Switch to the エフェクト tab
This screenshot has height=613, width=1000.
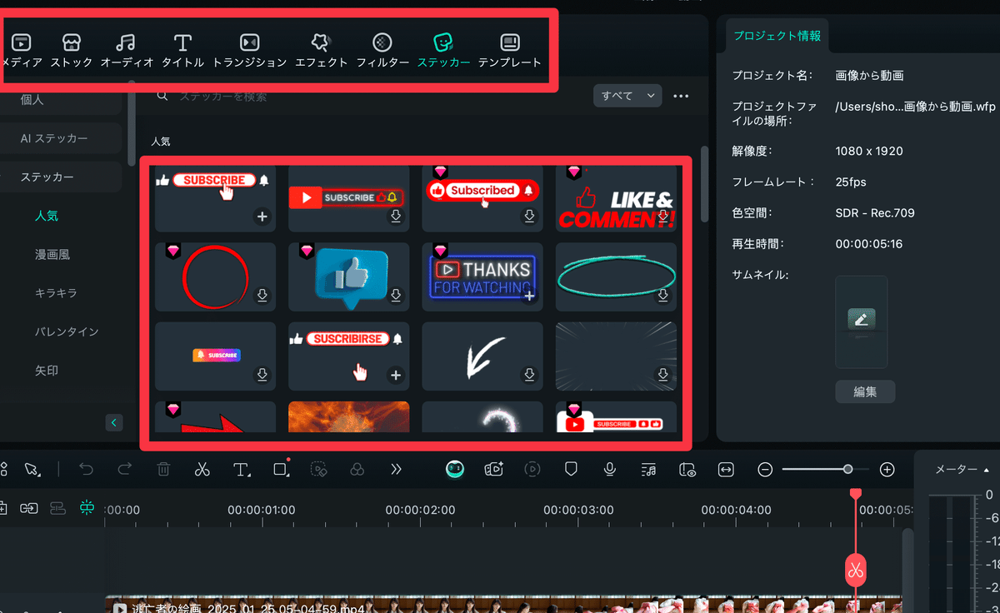(x=322, y=50)
